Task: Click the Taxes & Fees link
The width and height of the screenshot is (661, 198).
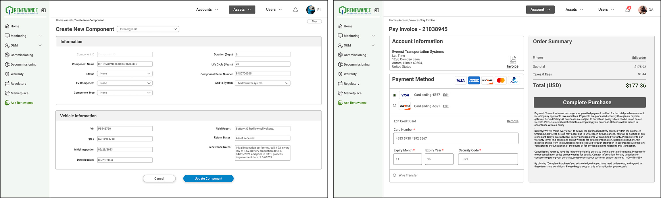Action: point(542,74)
